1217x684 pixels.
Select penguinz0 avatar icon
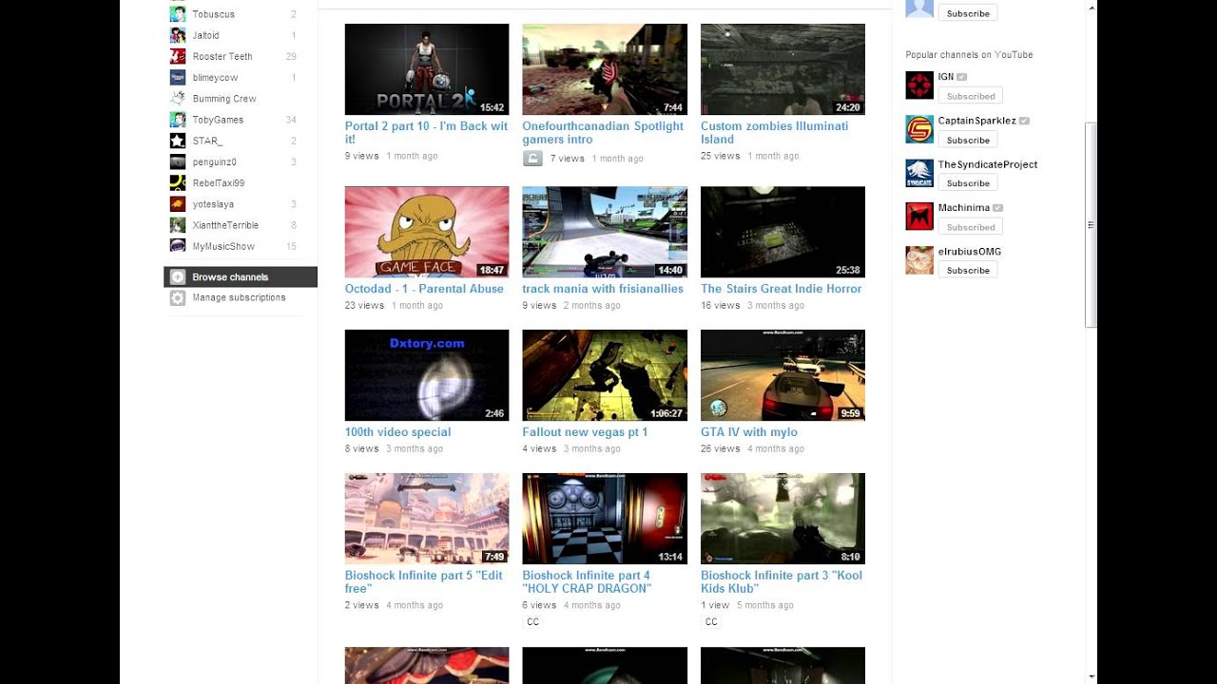178,161
